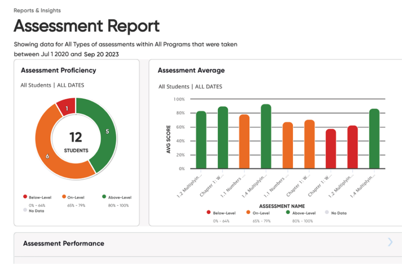402x264 pixels.
Task: Click the Above-Level legend dot in Assessment Proficiency
Action: (103, 197)
